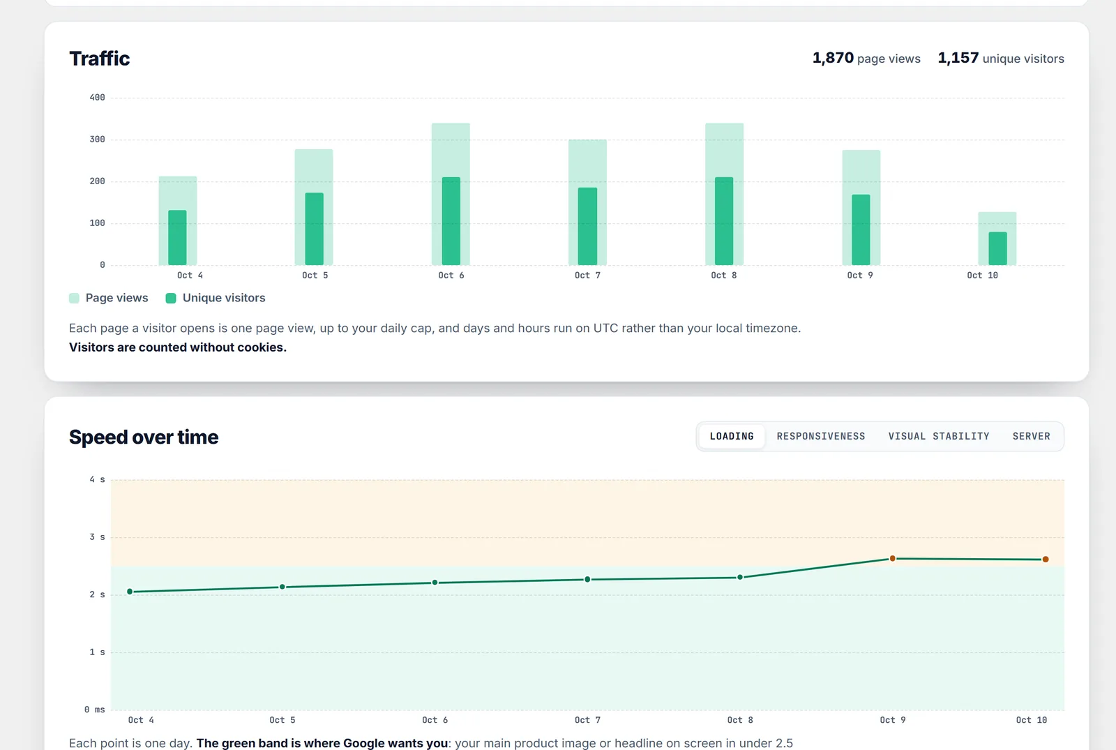The height and width of the screenshot is (750, 1116).
Task: Click the Oct 5 point on speed line
Action: 282,587
